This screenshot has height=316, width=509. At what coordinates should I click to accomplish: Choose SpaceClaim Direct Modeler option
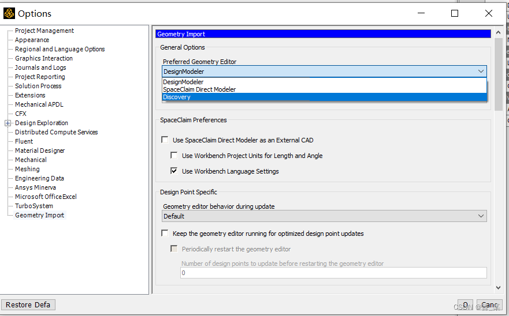(324, 89)
